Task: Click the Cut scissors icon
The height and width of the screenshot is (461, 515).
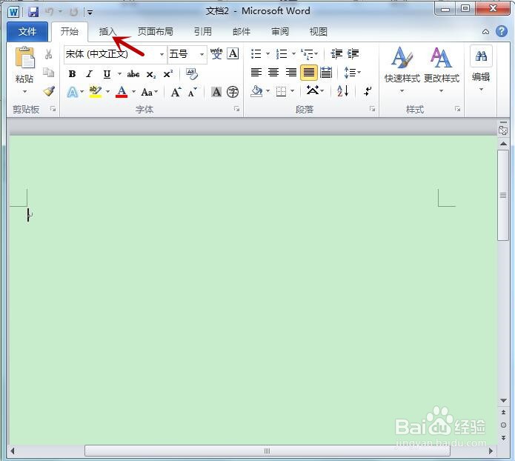Action: coord(49,54)
